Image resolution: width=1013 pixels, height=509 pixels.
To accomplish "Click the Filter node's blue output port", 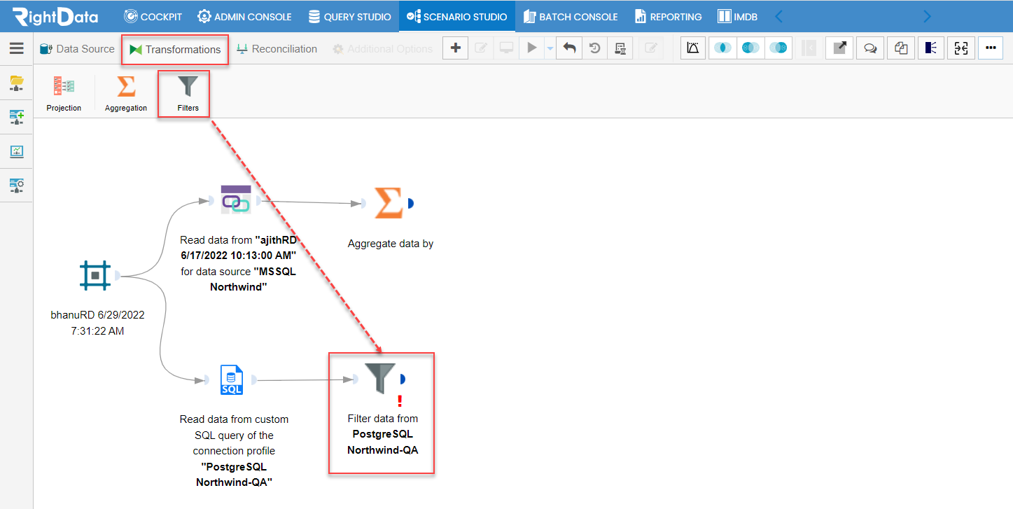I will [x=403, y=379].
